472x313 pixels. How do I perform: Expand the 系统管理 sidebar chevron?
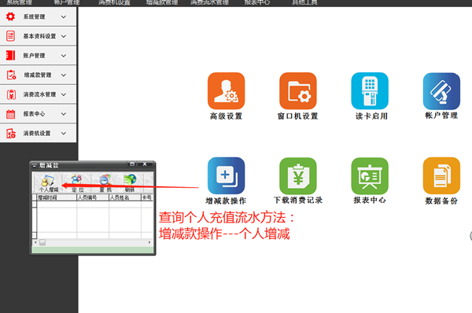[64, 17]
